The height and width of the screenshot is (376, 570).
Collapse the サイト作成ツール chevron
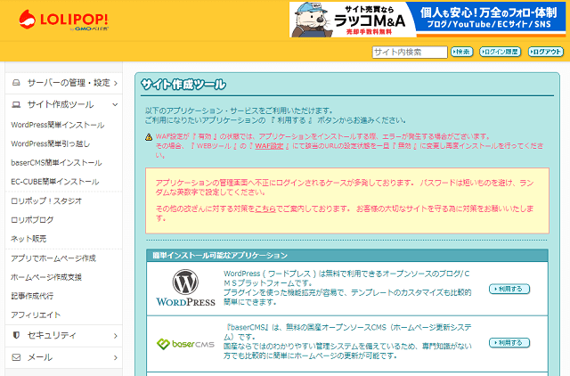115,105
